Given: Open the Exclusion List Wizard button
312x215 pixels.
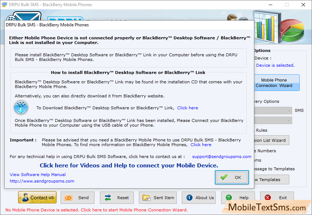Looking at the screenshot, I should [x=272, y=140].
